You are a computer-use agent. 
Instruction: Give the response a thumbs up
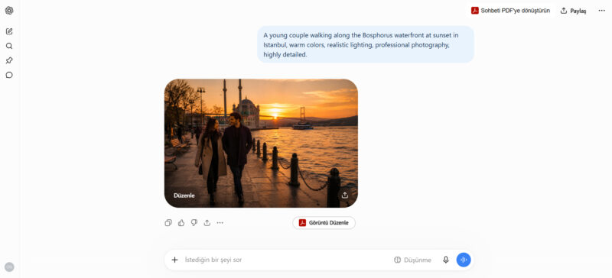tap(181, 223)
